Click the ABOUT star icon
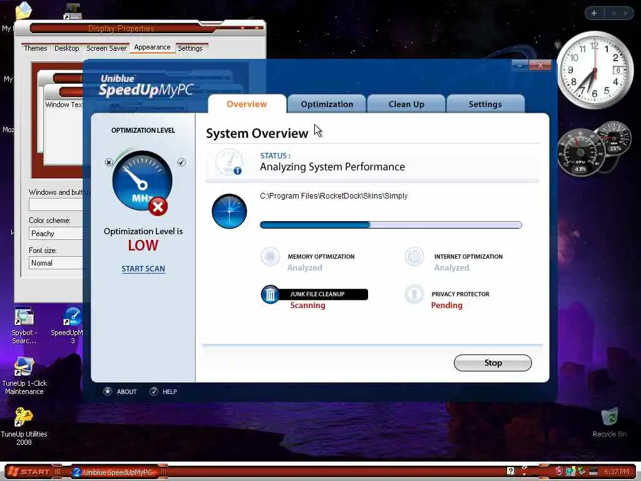 click(x=108, y=391)
